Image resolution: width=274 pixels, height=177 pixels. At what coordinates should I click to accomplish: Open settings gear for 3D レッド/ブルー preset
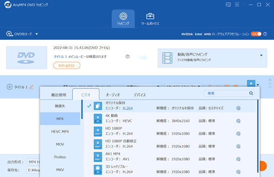tap(238, 172)
